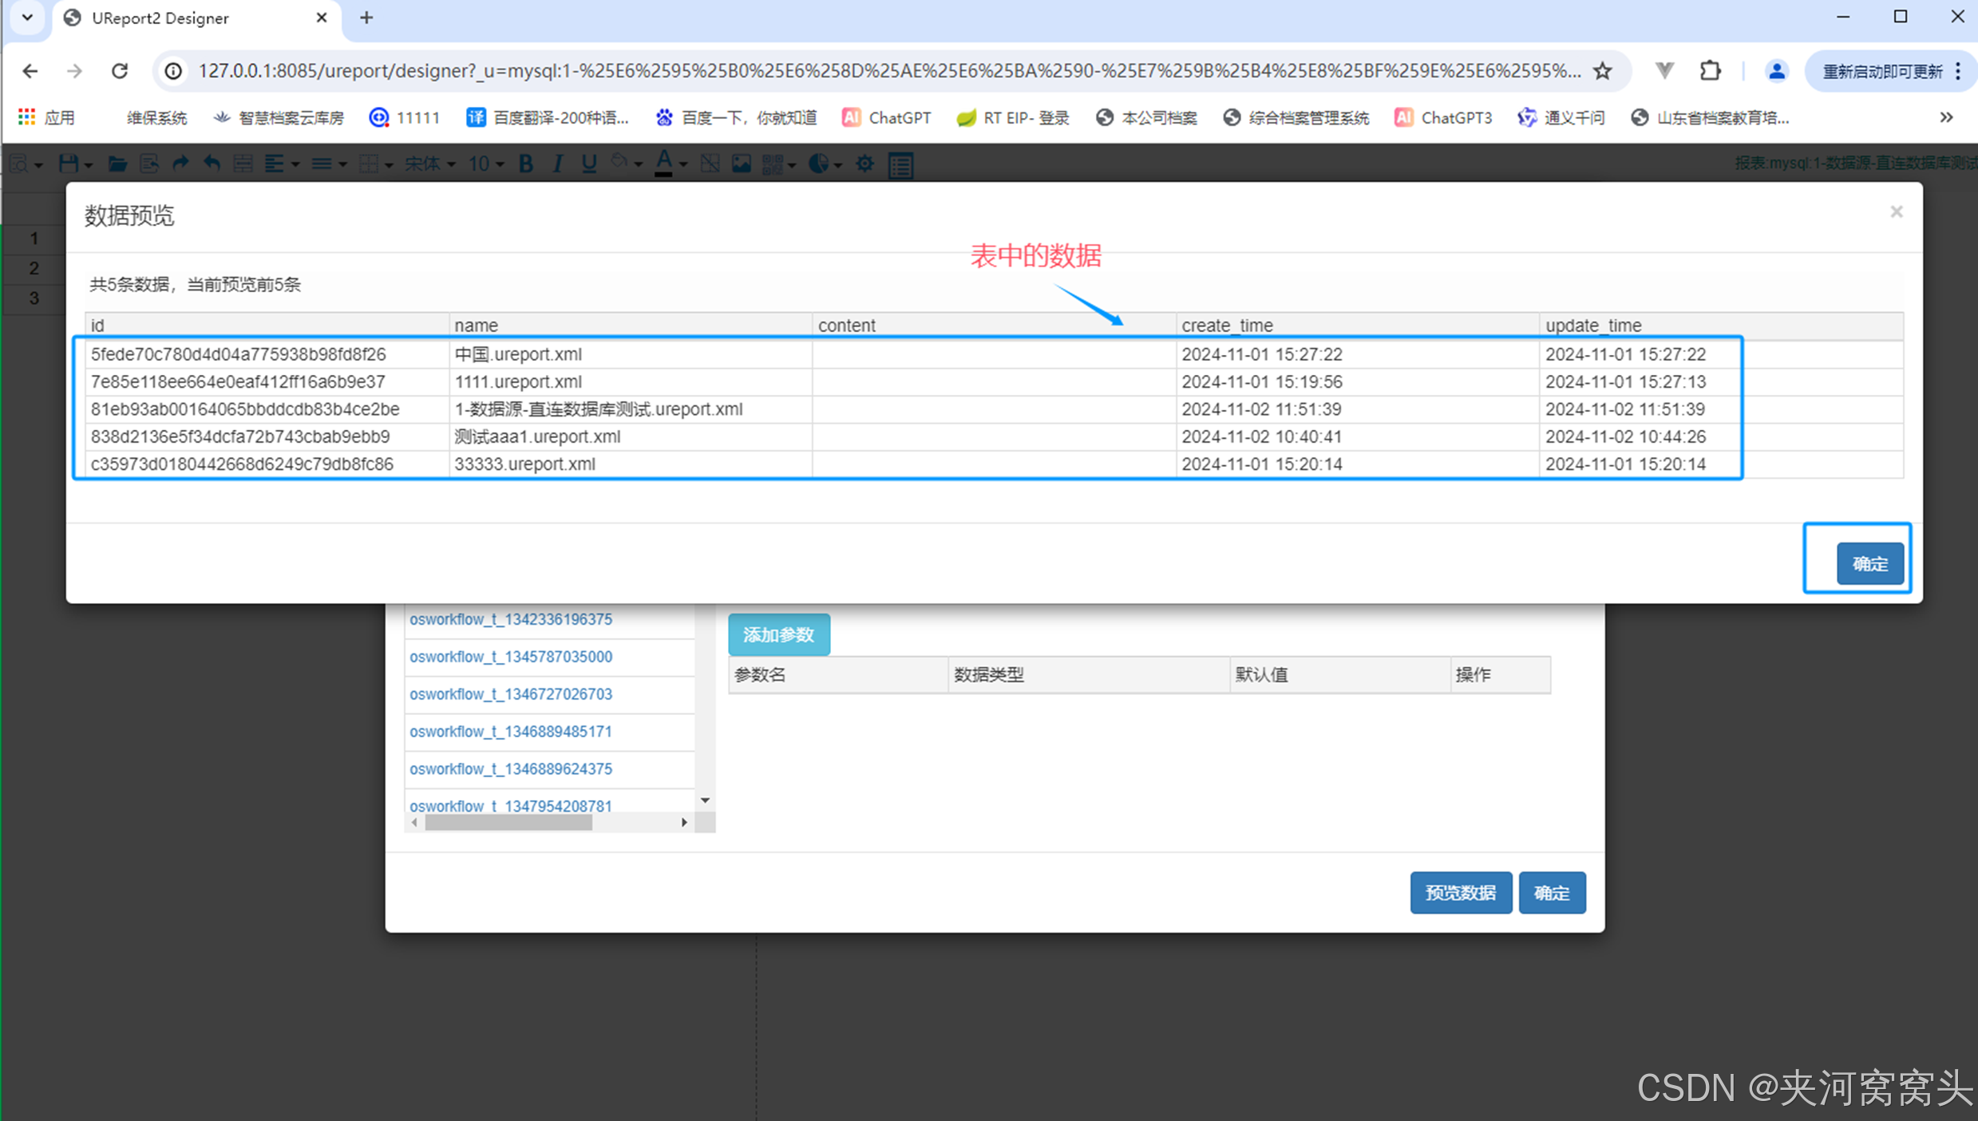This screenshot has height=1121, width=1978.
Task: Toggle bold formatting in the toolbar
Action: (x=525, y=164)
